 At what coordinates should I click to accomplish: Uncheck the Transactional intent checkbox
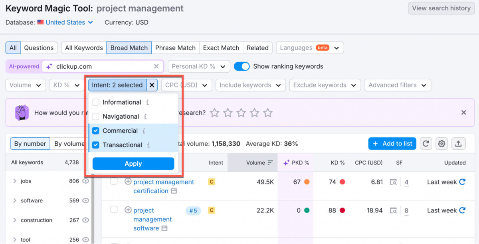tap(95, 145)
